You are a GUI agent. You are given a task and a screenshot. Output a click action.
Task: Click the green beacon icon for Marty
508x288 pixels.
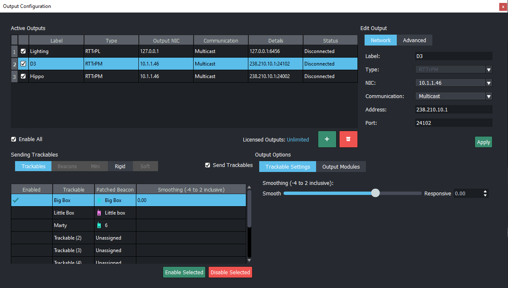[99, 225]
